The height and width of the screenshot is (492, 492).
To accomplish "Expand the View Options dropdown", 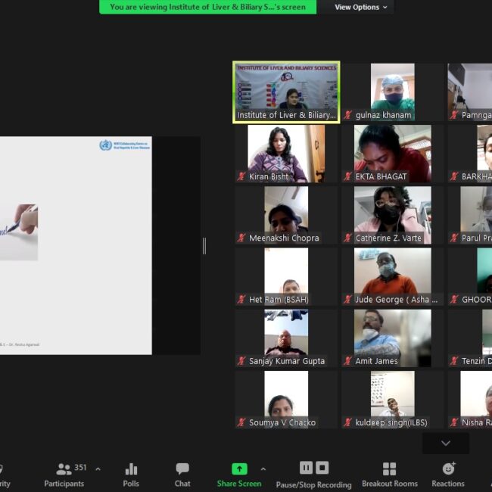I will [361, 7].
